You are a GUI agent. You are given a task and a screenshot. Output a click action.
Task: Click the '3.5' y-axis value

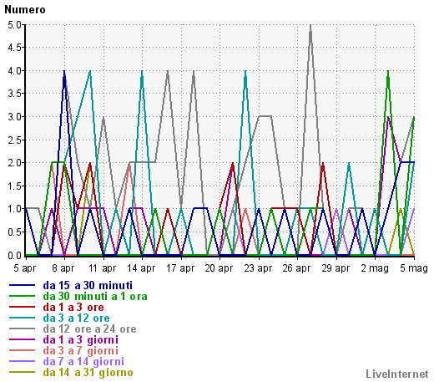point(14,94)
